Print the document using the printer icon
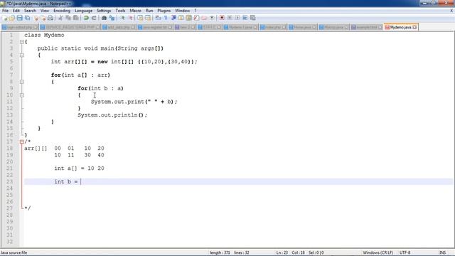The image size is (455, 256). pos(50,18)
